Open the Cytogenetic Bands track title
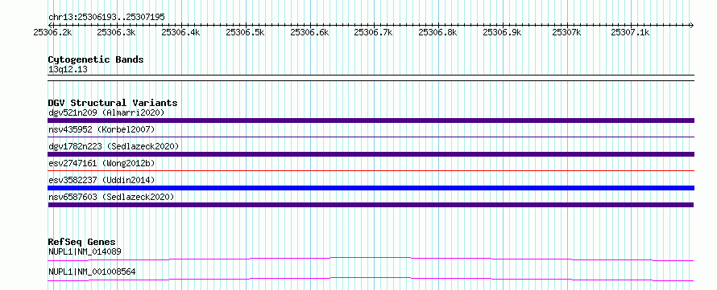This screenshot has height=290, width=717. coord(96,59)
